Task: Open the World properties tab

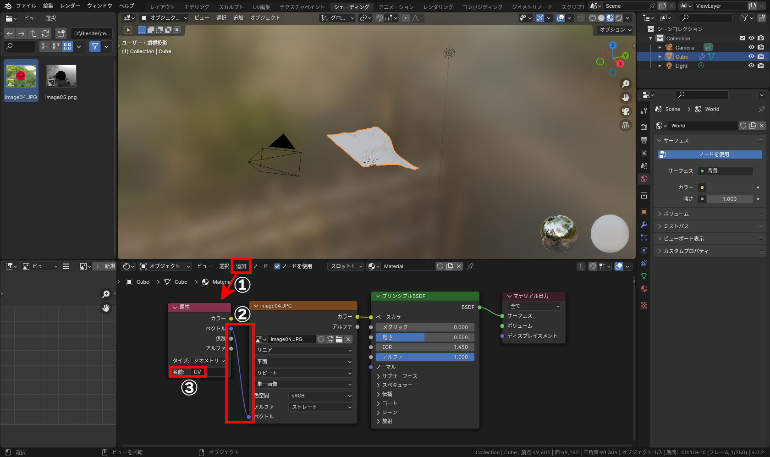Action: [x=644, y=178]
